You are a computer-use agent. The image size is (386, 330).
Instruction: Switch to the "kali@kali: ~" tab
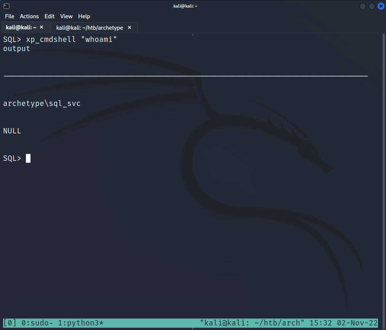coord(21,27)
